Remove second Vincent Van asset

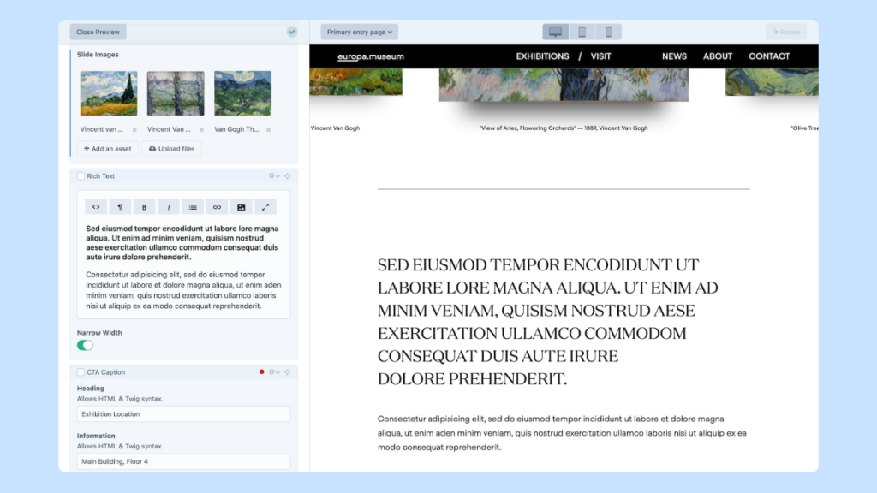(201, 130)
